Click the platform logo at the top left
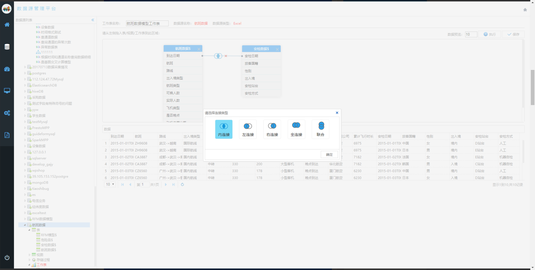This screenshot has height=270, width=535. point(7,9)
